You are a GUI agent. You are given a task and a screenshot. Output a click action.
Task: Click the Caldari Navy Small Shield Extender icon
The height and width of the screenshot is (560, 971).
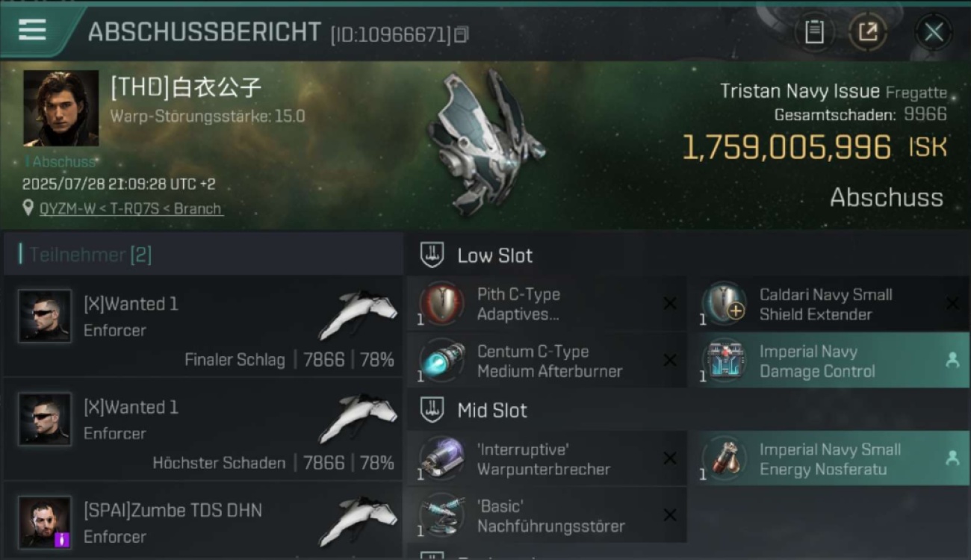[724, 303]
